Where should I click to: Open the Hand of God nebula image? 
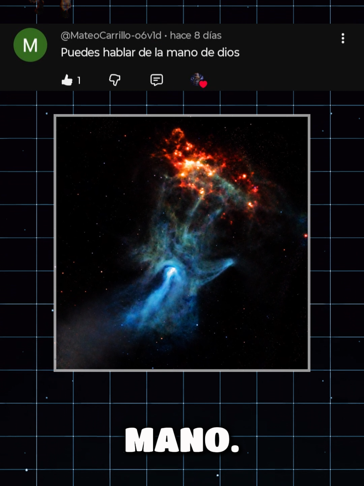[182, 243]
